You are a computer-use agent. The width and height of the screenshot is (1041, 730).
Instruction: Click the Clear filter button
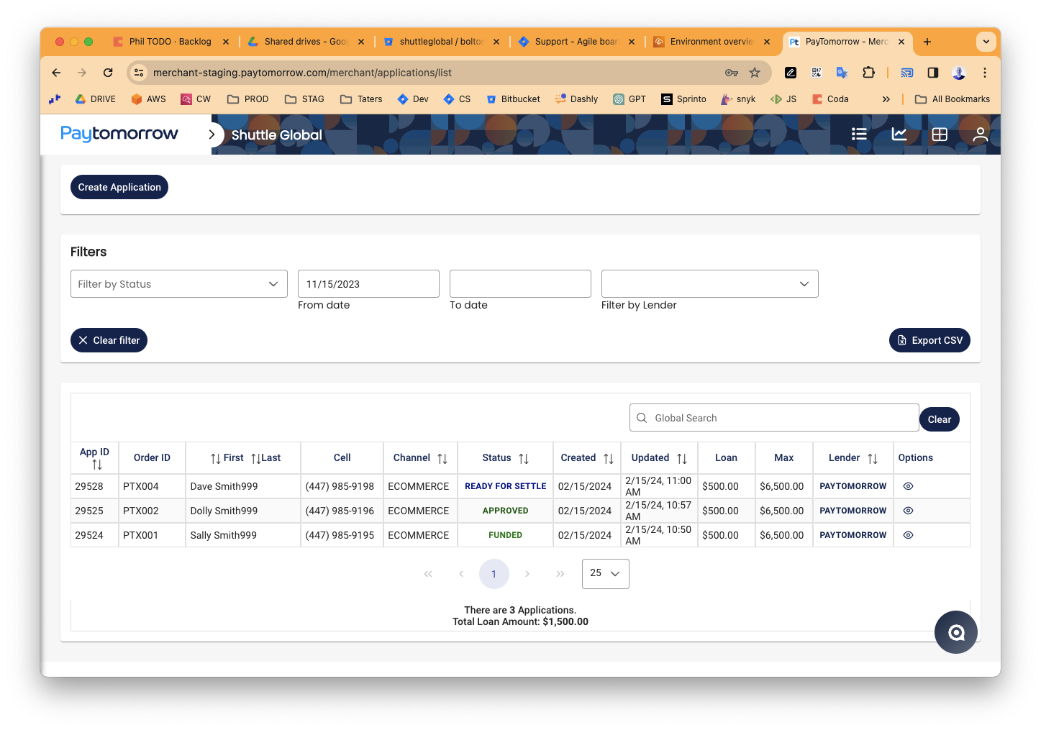(109, 340)
